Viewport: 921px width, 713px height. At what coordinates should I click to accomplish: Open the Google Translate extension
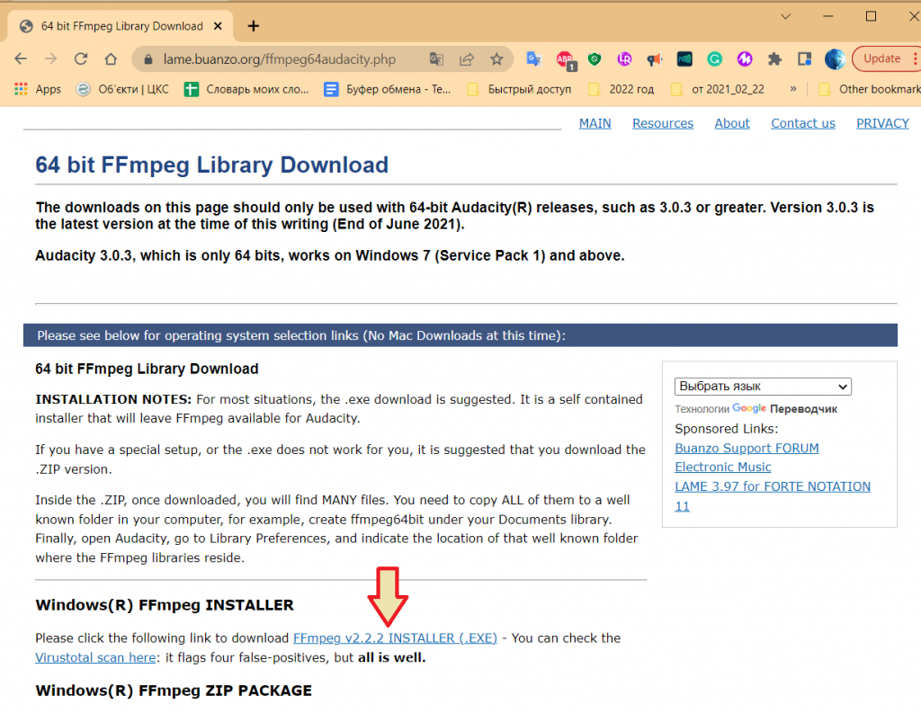click(533, 58)
